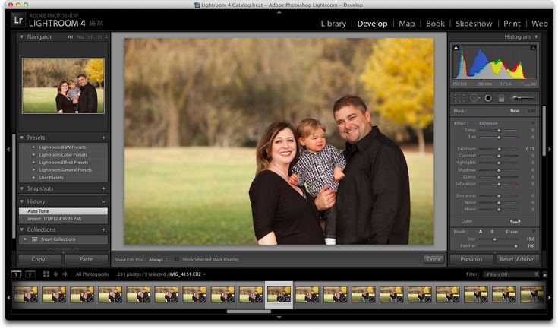Set Navigator zoom to FILL
558x329 pixels.
coord(80,37)
